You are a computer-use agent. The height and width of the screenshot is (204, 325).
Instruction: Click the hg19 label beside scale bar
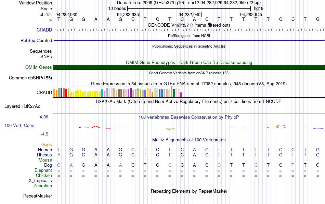tap(259, 9)
